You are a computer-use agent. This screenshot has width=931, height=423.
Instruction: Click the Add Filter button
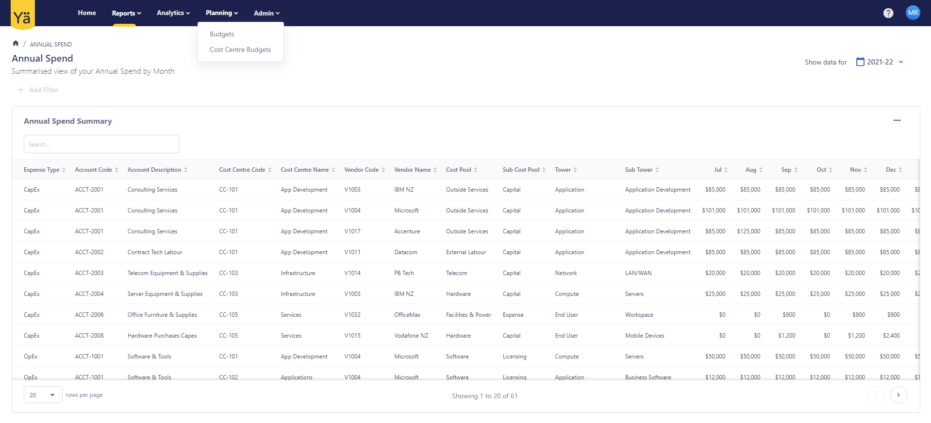[x=38, y=90]
